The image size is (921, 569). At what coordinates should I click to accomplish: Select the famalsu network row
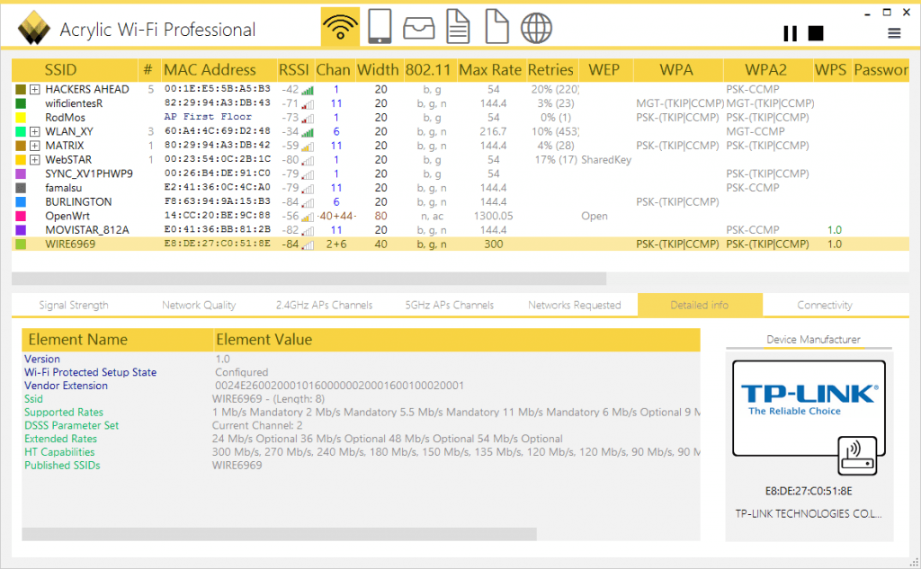pos(460,188)
